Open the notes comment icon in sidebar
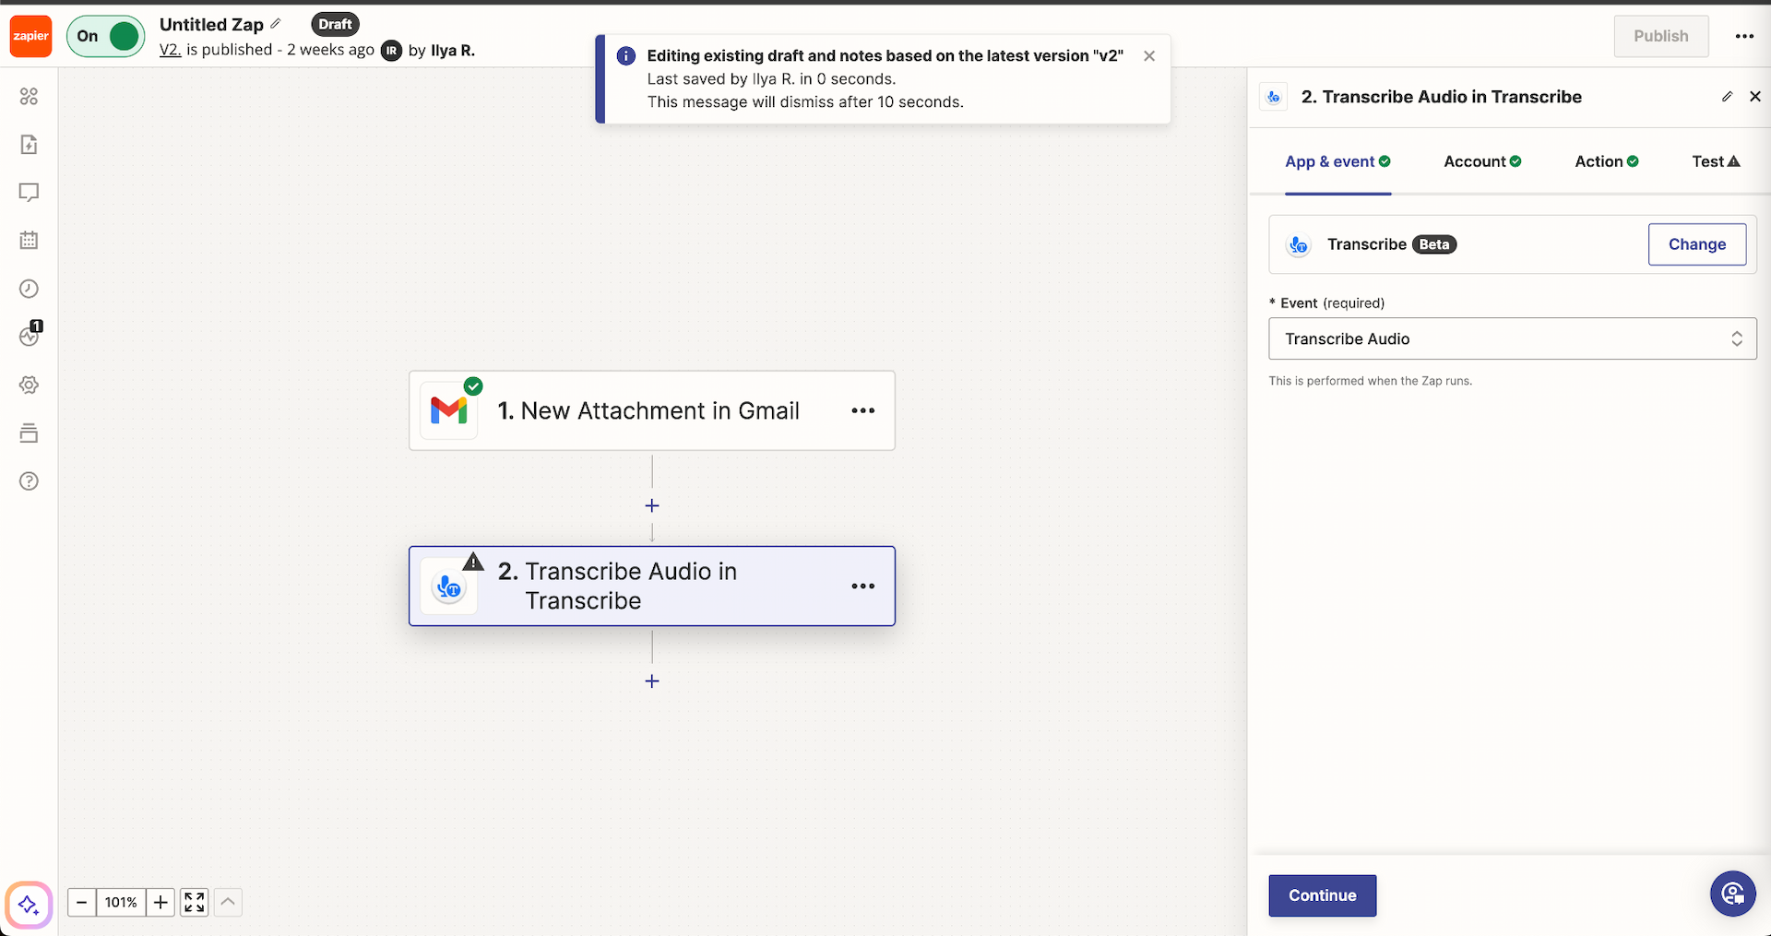This screenshot has height=936, width=1771. tap(29, 193)
